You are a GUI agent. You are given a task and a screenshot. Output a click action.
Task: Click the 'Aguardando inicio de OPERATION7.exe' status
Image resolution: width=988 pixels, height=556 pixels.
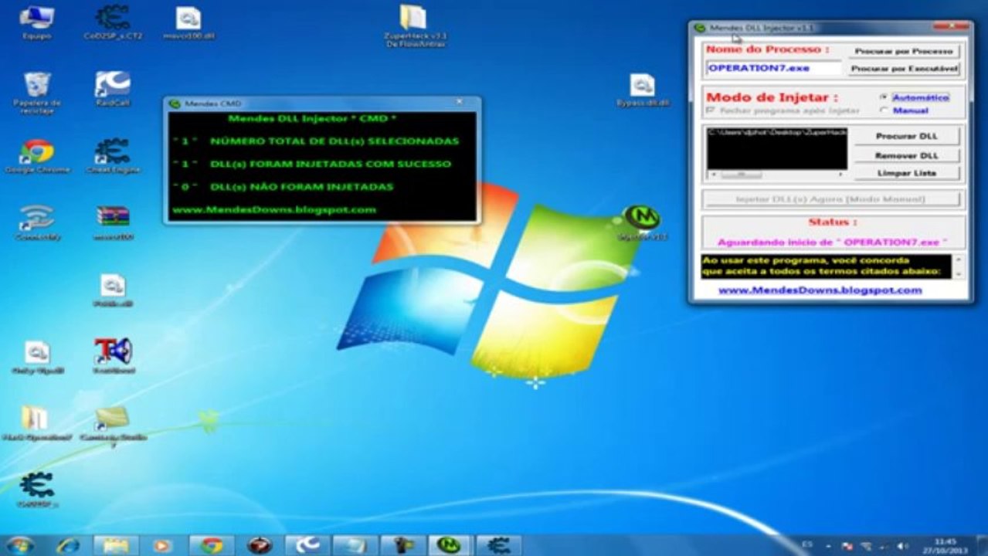(832, 242)
